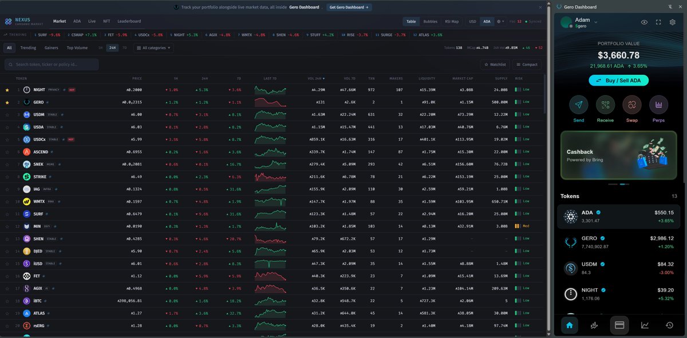The image size is (687, 338).
Task: Sort table by RISK column header
Action: 519,78
